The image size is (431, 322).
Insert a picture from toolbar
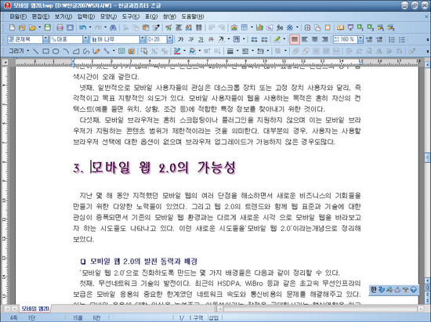(x=234, y=27)
